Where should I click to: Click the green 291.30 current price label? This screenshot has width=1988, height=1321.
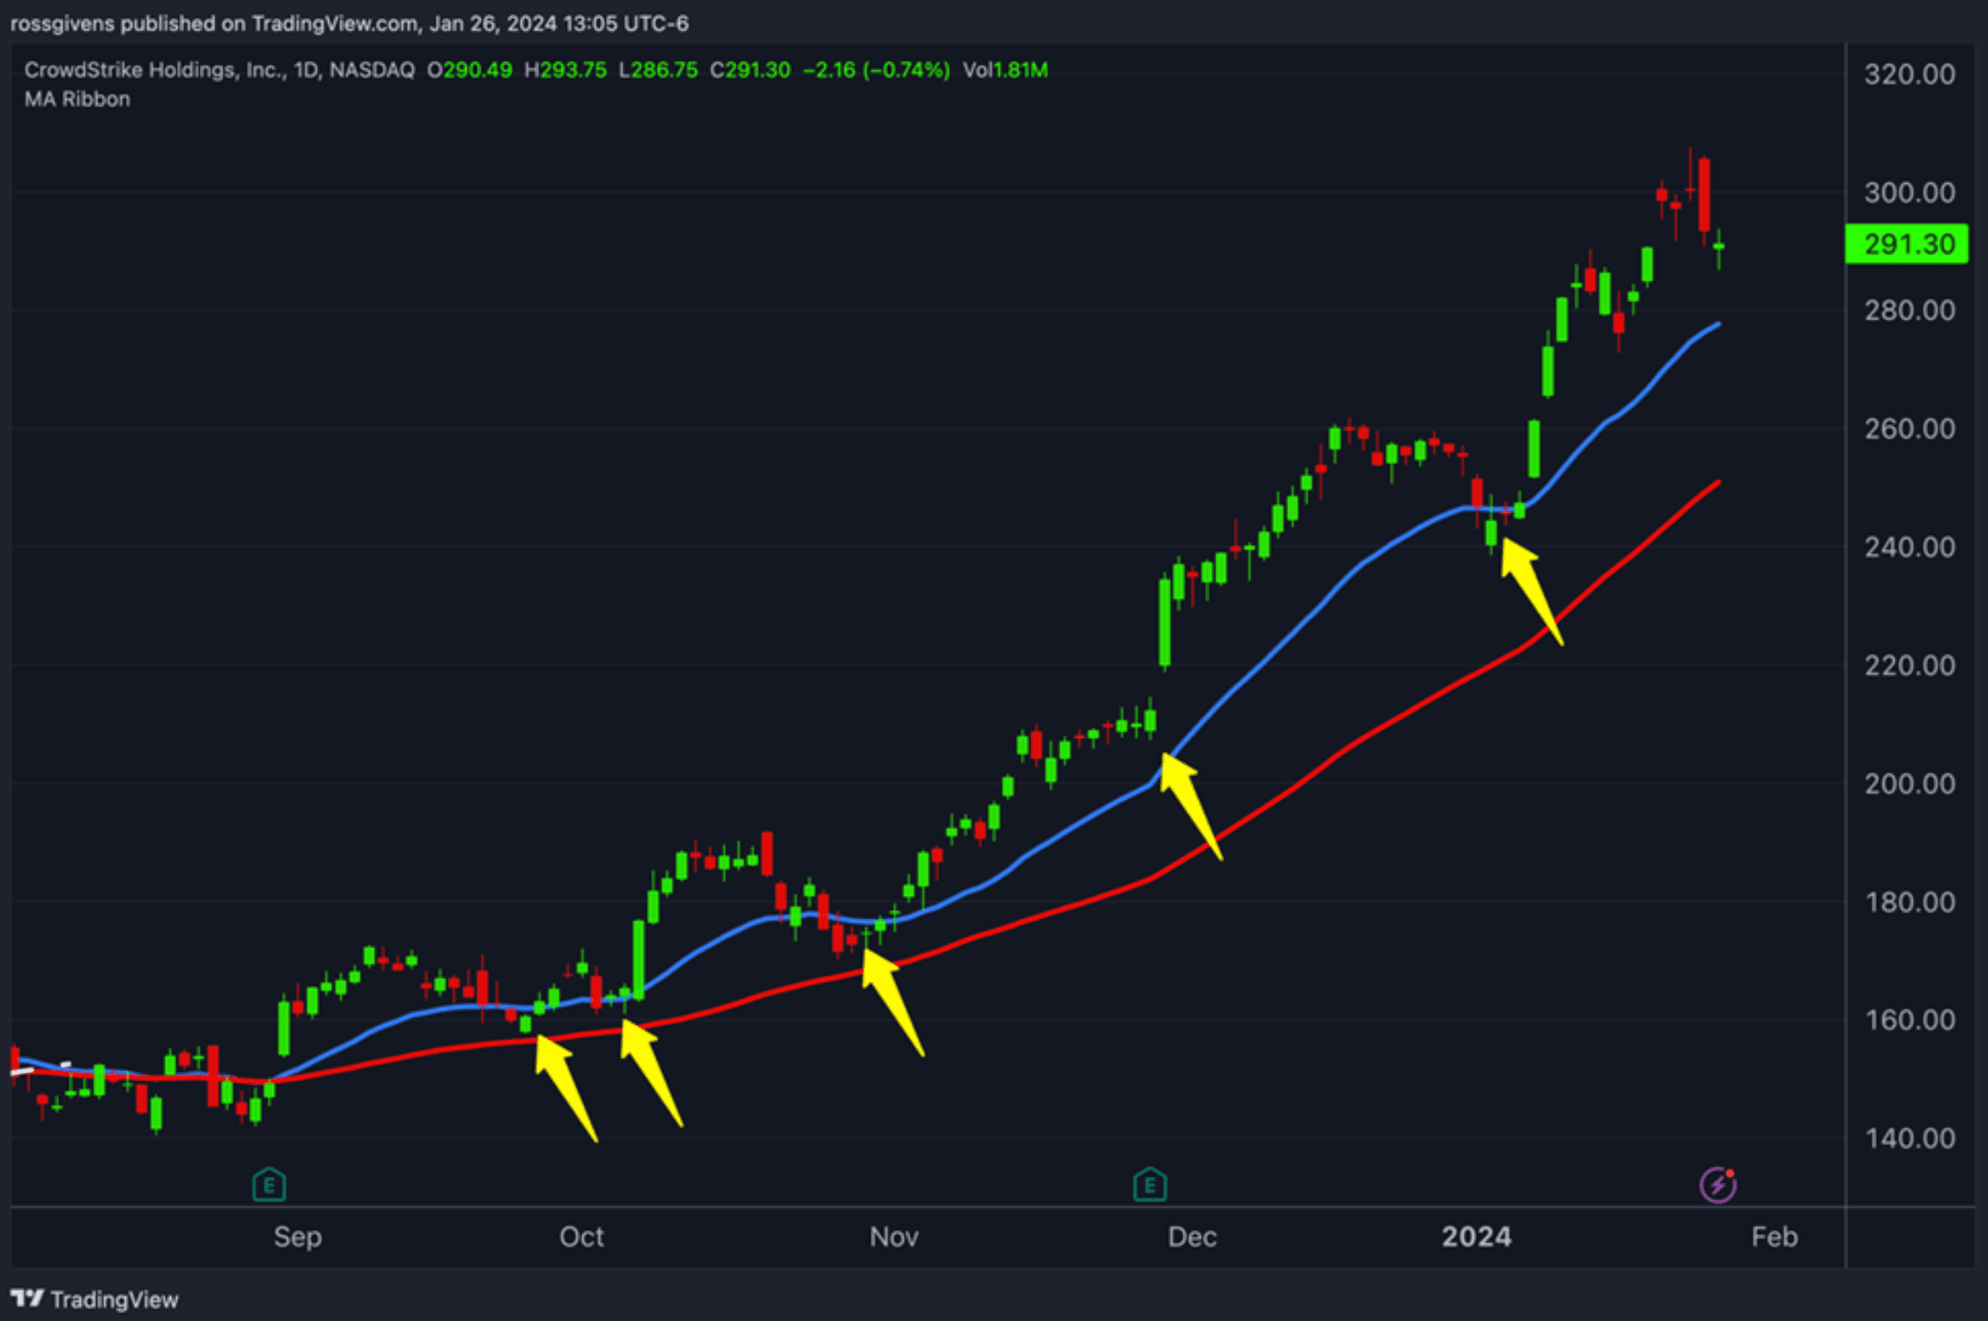[x=1908, y=244]
